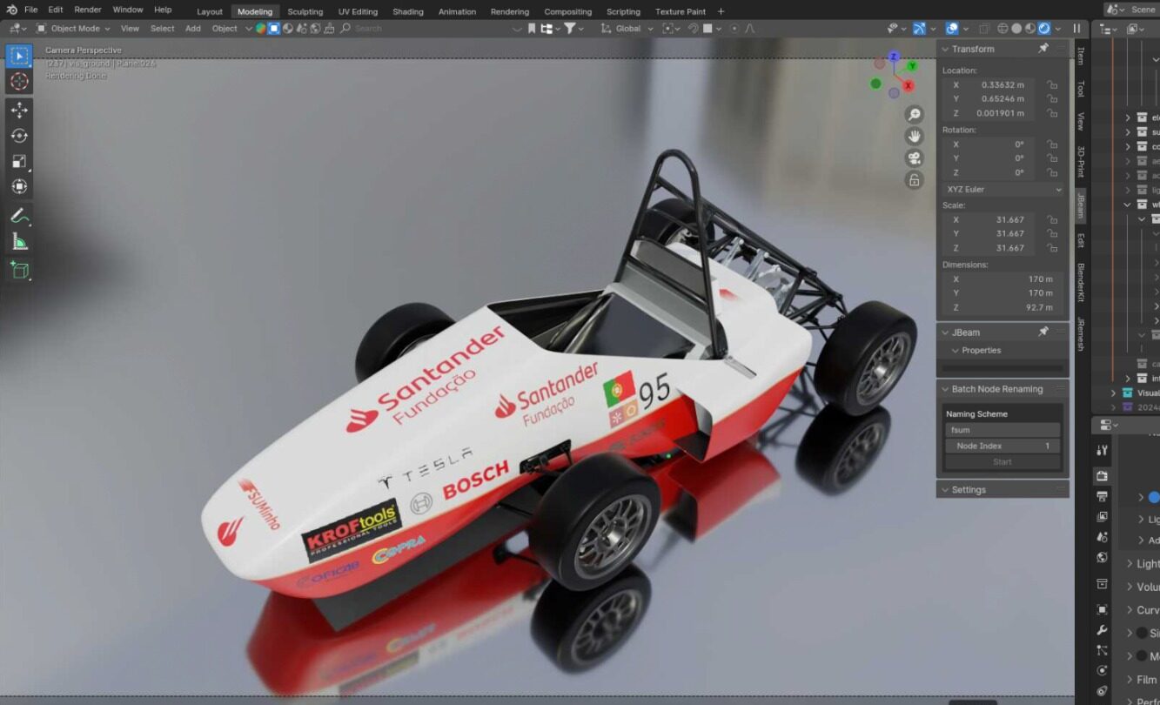Collapse the Settings panel
Image resolution: width=1160 pixels, height=705 pixels.
click(x=946, y=490)
